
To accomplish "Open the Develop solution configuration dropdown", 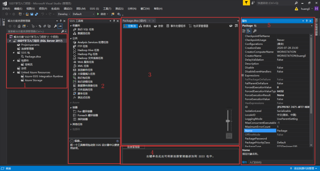I will point(64,14).
